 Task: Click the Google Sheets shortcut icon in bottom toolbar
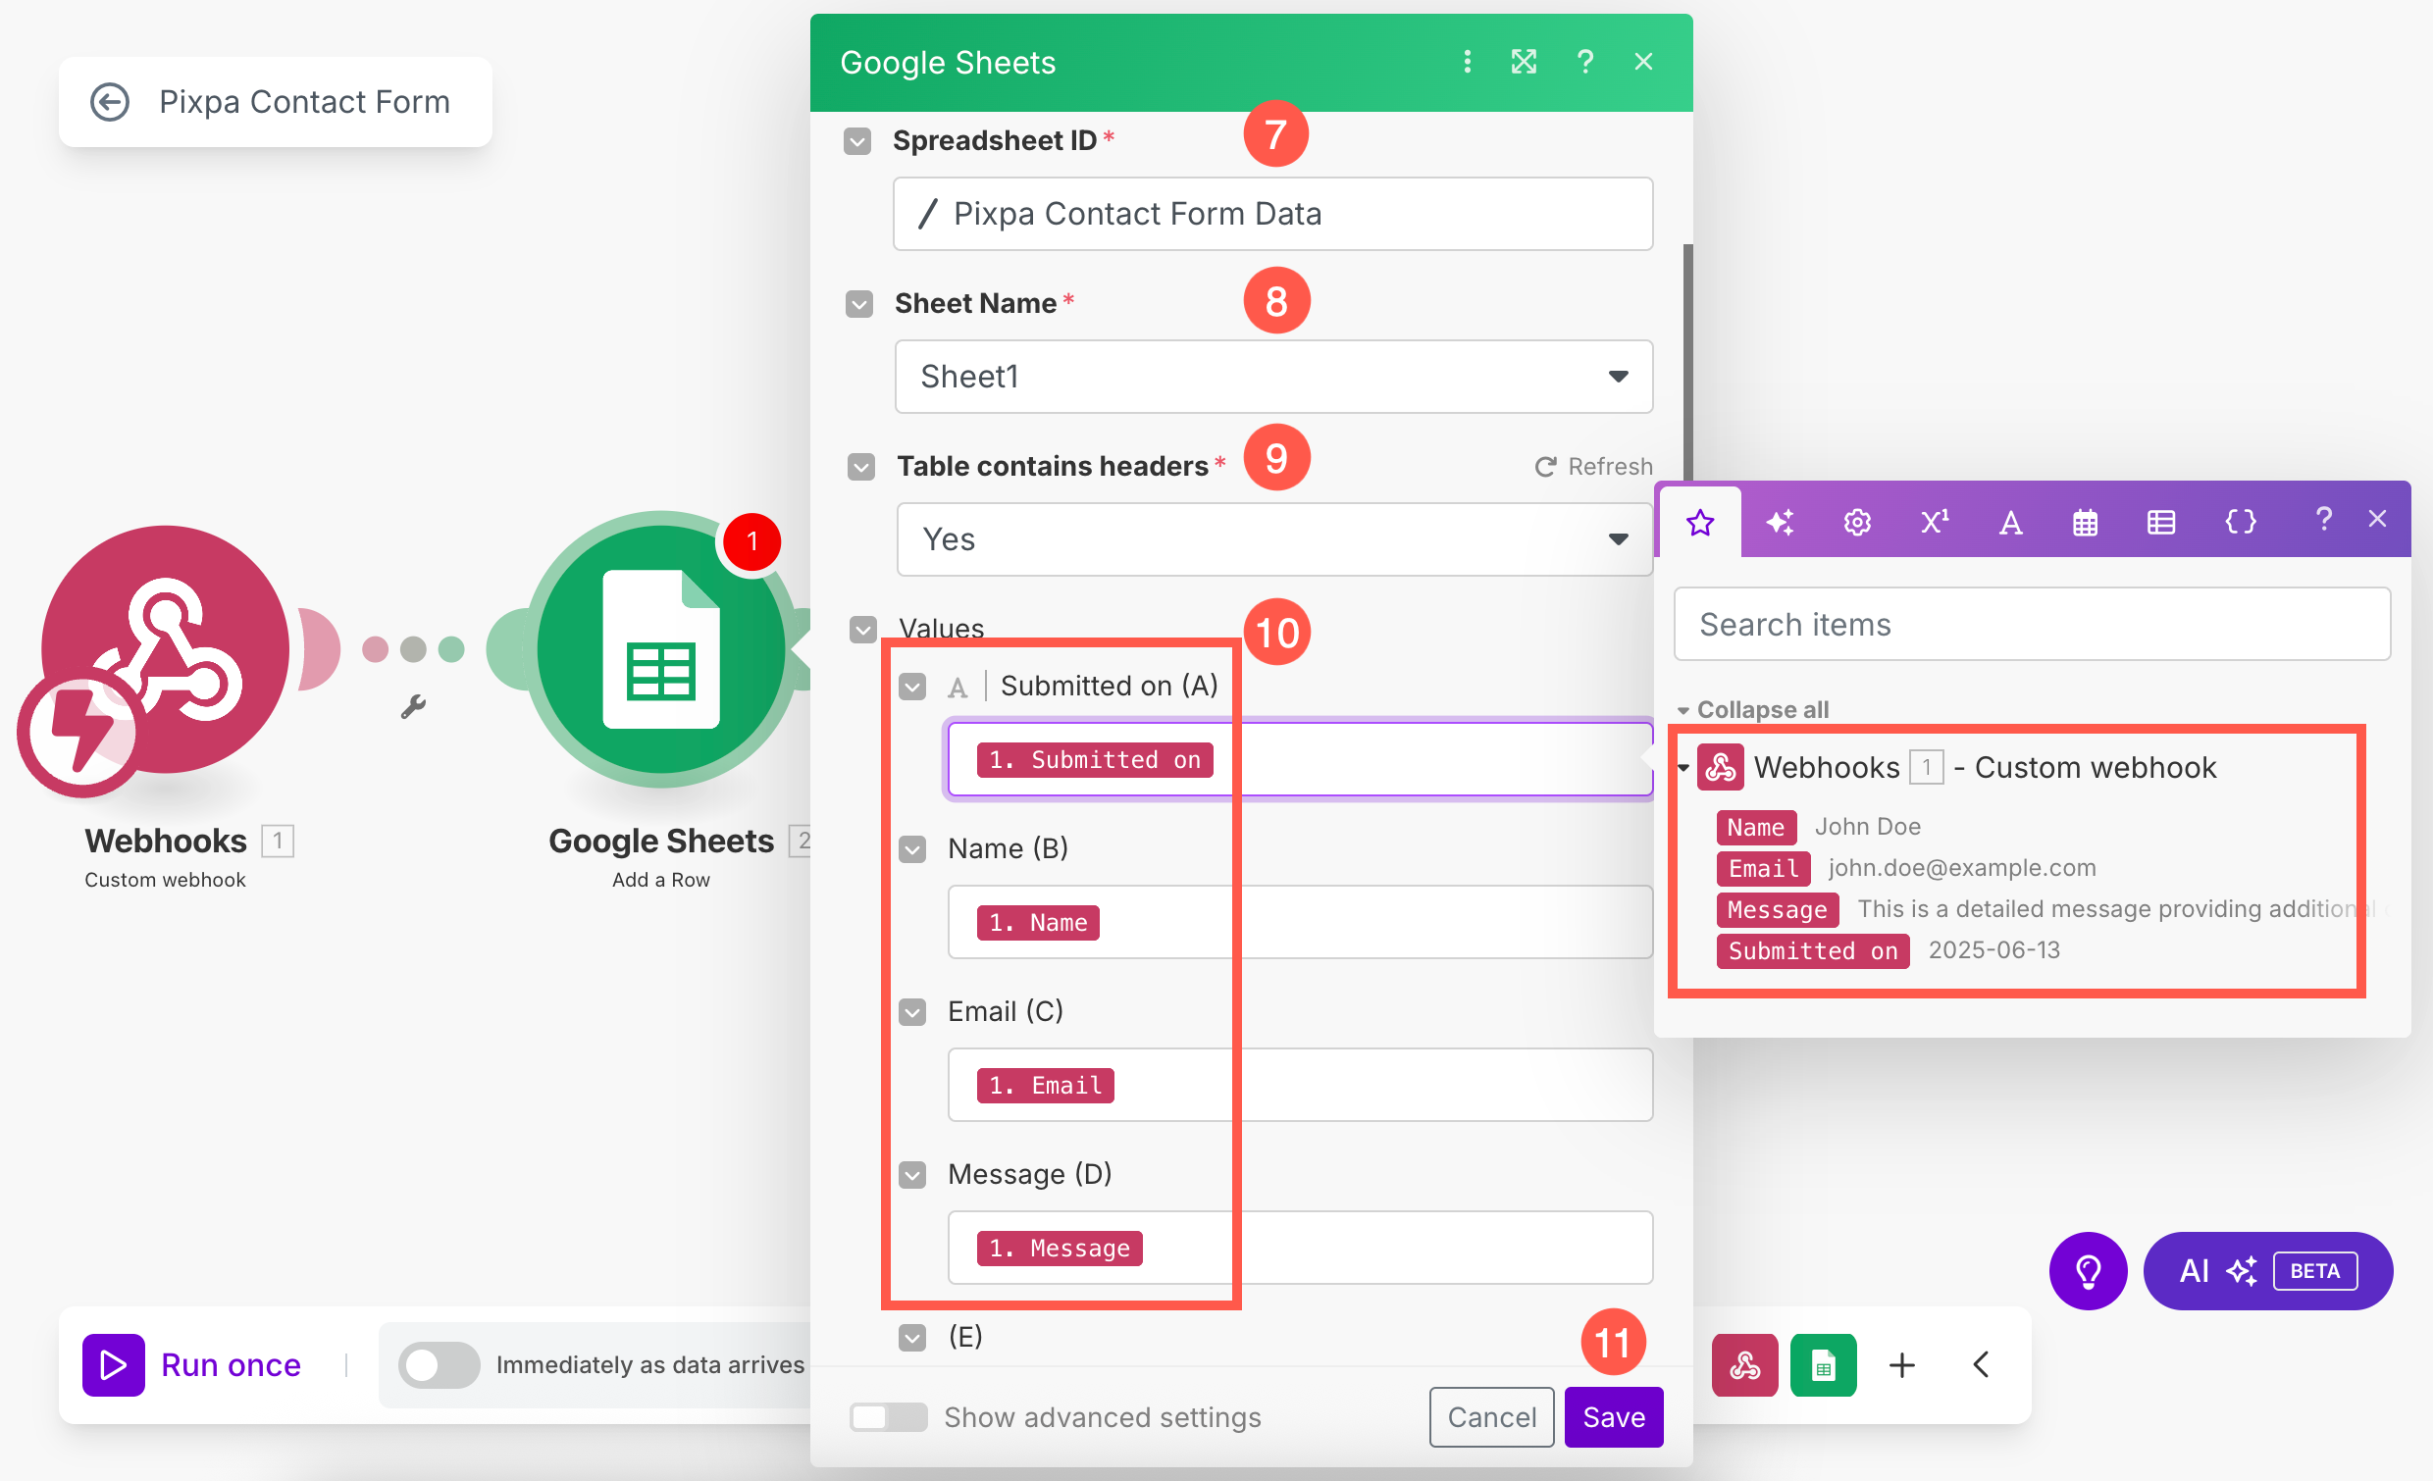(x=1824, y=1364)
